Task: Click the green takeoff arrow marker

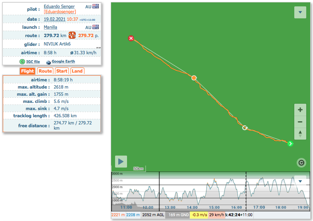Action: pos(290,144)
